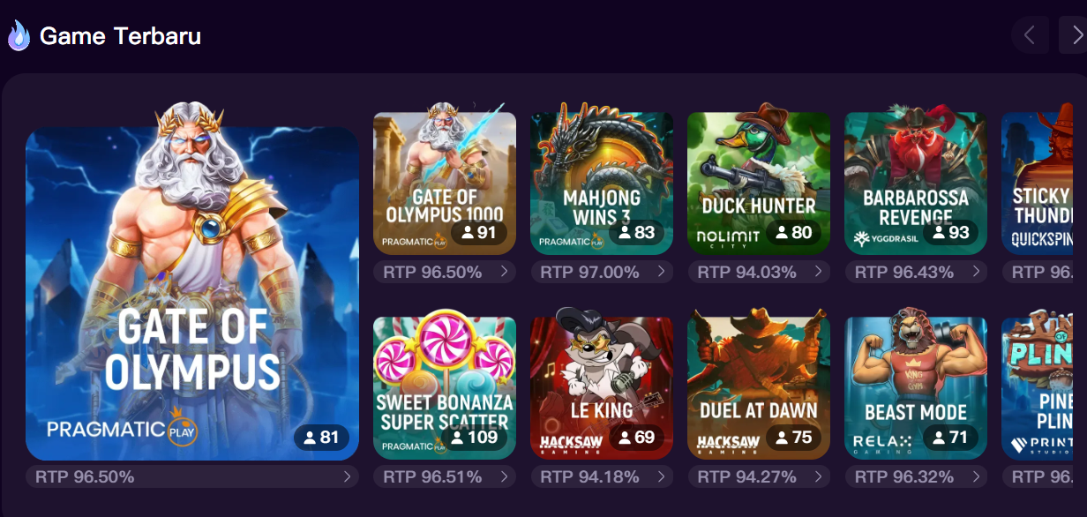Open the RTP 94.18% bar under Le King
This screenshot has height=517, width=1087.
pos(602,477)
